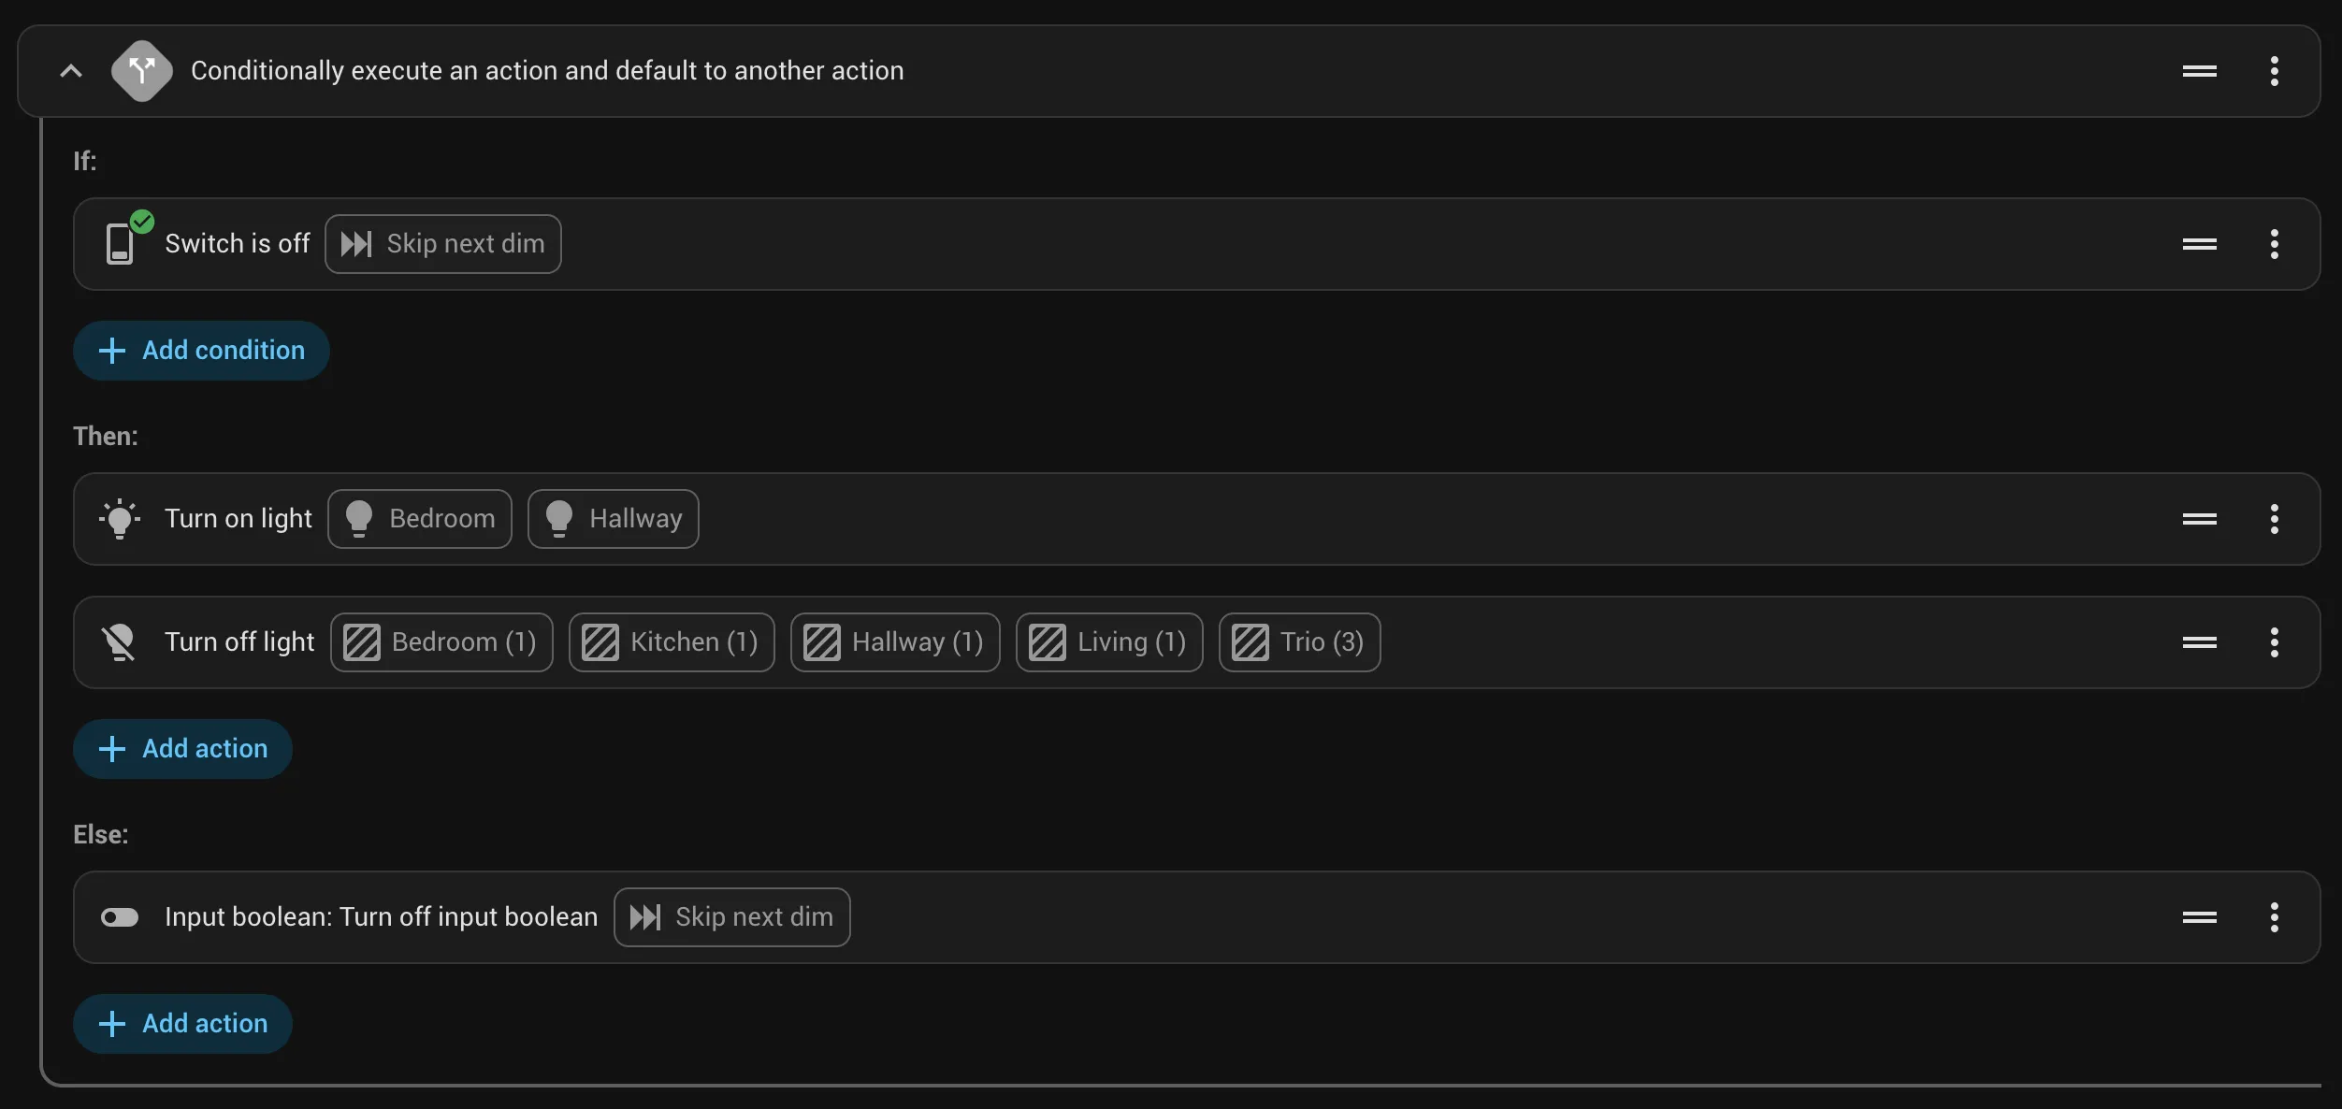2342x1109 pixels.
Task: Add action under the Else section
Action: coord(182,1024)
